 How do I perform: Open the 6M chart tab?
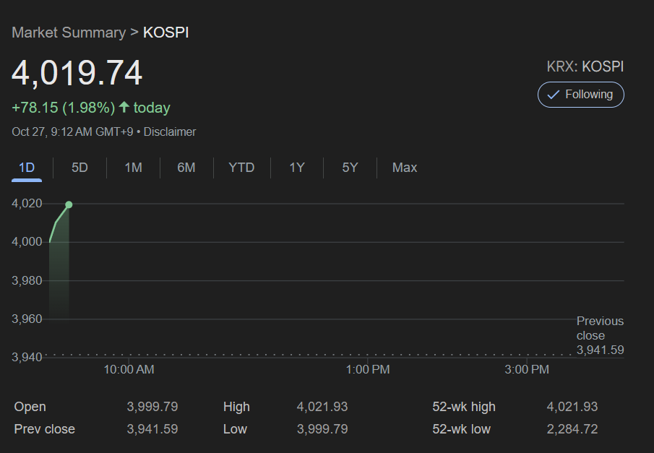(187, 167)
